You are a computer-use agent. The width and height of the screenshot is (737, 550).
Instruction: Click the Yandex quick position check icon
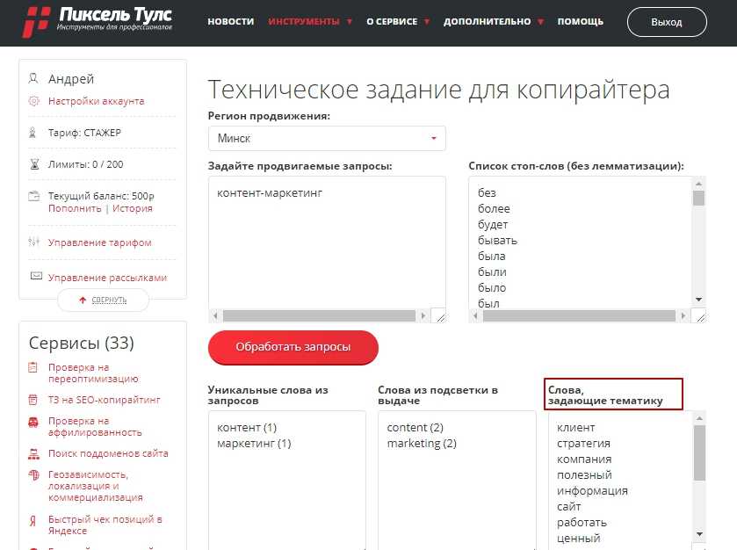[x=33, y=519]
